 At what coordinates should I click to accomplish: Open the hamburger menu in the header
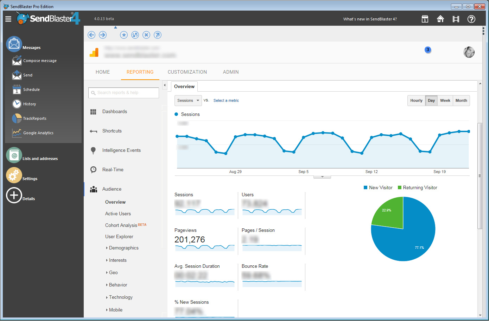click(x=8, y=19)
